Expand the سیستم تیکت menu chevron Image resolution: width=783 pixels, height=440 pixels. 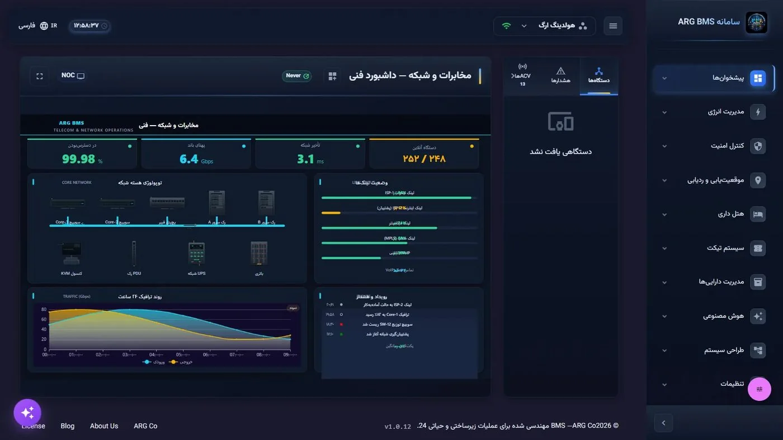(664, 248)
